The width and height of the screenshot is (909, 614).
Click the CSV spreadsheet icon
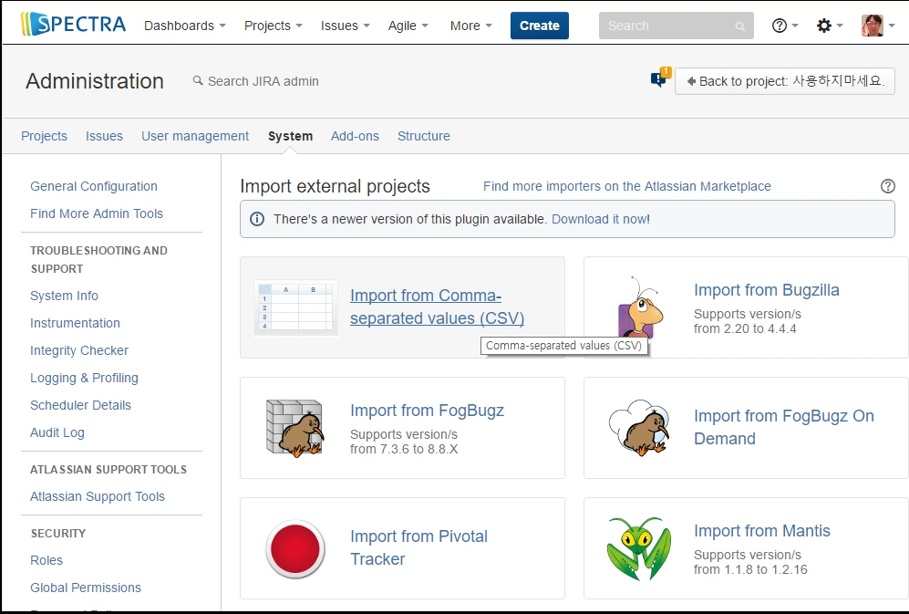[295, 307]
